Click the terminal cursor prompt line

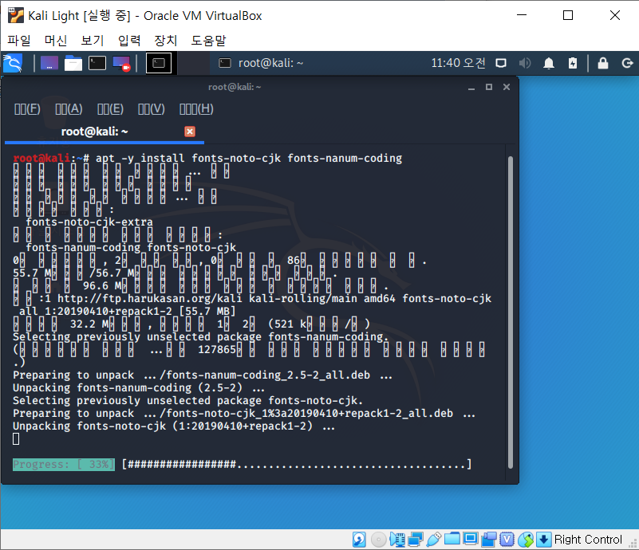(x=16, y=439)
